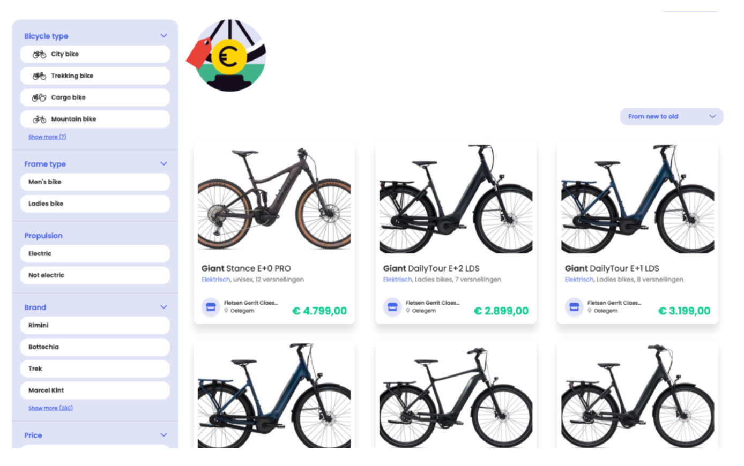Click shop icon on Giant Stance listing
Screen dimensions: 744x466
211,307
